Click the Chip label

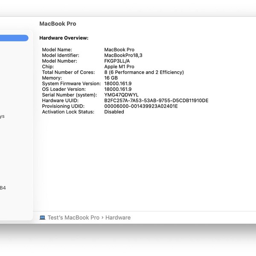(48, 67)
